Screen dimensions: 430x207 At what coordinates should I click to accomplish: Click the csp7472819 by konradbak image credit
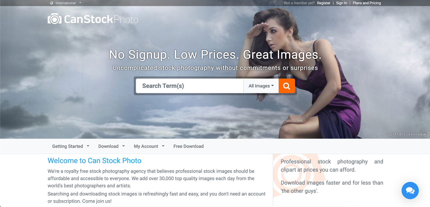click(406, 134)
